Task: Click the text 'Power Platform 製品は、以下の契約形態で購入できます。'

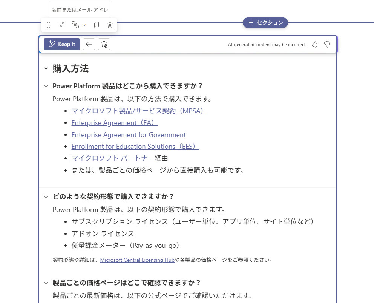Action: point(139,210)
